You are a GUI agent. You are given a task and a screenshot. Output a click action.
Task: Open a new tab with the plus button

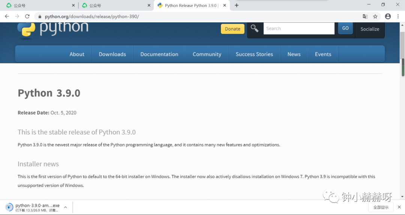point(237,5)
